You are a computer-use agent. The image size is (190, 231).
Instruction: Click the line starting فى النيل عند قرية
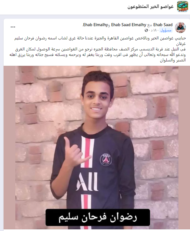click(100, 49)
